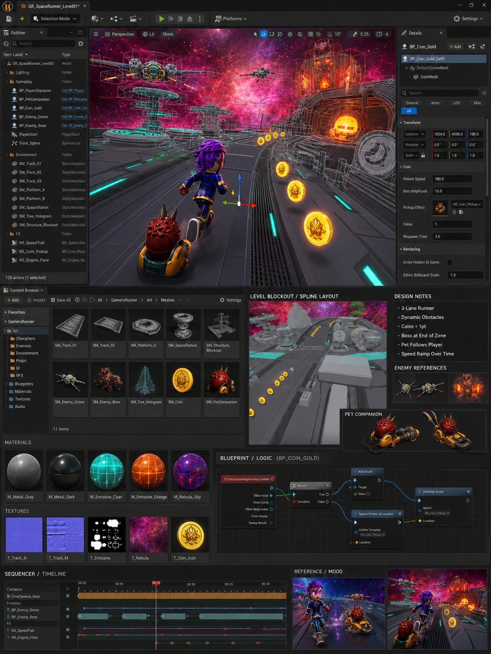491x654 pixels.
Task: Click the Add button in Details panel
Action: pyautogui.click(x=455, y=47)
